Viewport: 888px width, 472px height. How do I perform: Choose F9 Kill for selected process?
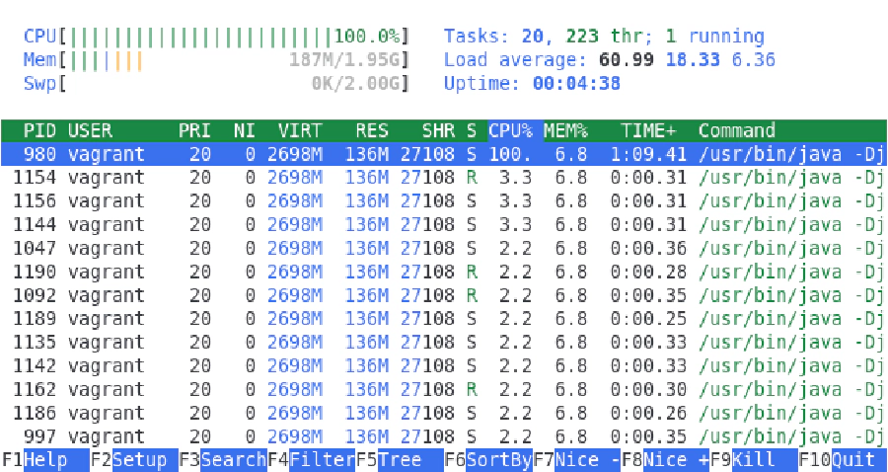(754, 459)
